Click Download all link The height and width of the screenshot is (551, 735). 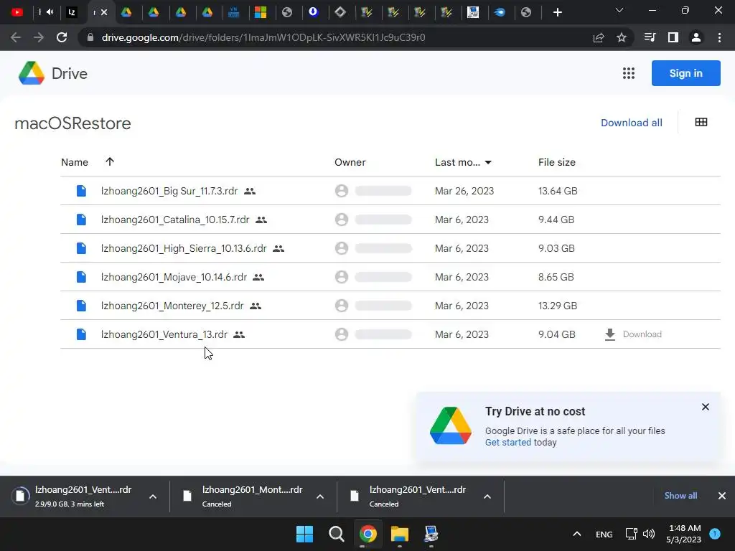click(632, 123)
